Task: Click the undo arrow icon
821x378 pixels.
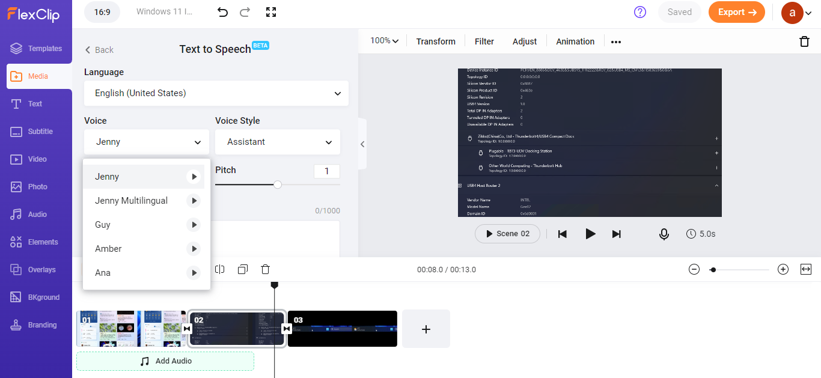Action: [223, 12]
